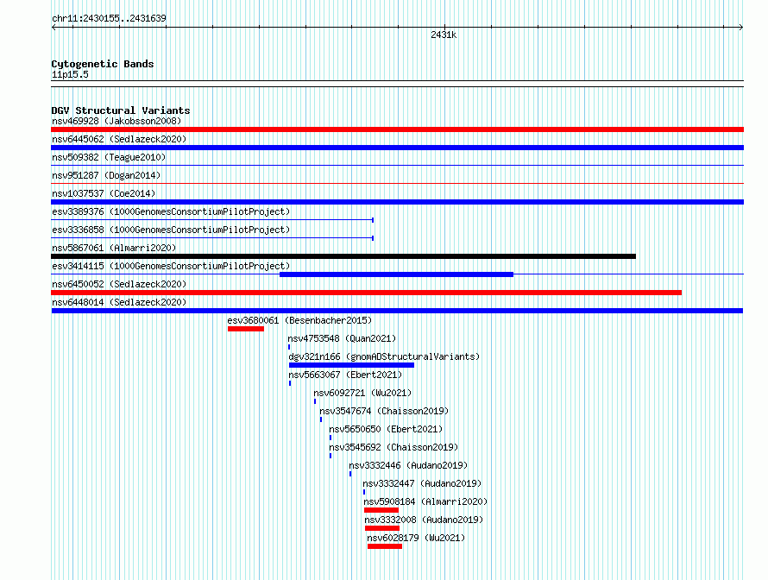Select nsv5650650 (Ebert2021) label
The height and width of the screenshot is (580, 768).
pyautogui.click(x=386, y=429)
